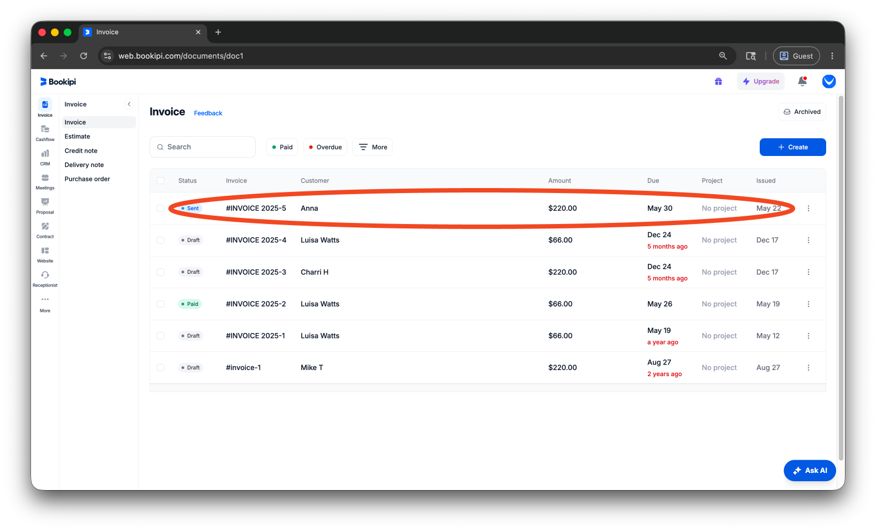Open the More filters dropdown
The image size is (876, 531).
coord(373,147)
